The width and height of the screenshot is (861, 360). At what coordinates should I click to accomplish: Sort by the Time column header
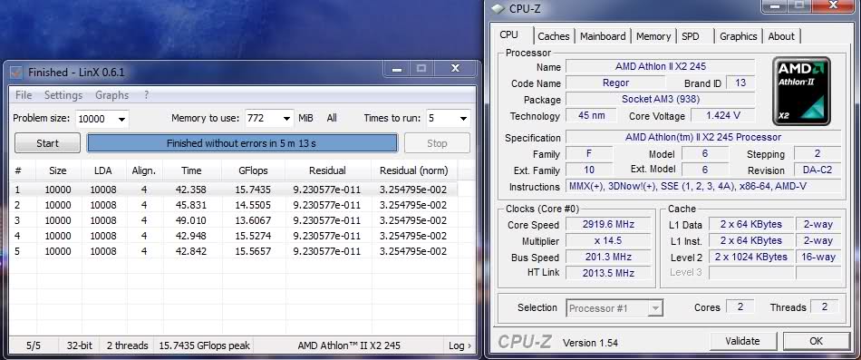191,170
